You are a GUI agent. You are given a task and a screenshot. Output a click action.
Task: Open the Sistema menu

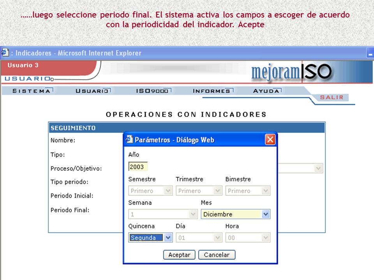tap(32, 91)
